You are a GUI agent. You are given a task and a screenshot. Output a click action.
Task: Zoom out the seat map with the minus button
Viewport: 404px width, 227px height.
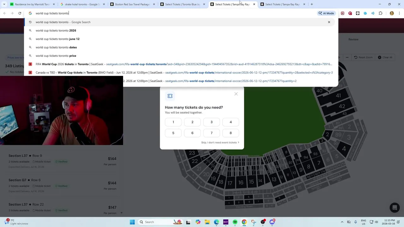[x=347, y=57]
